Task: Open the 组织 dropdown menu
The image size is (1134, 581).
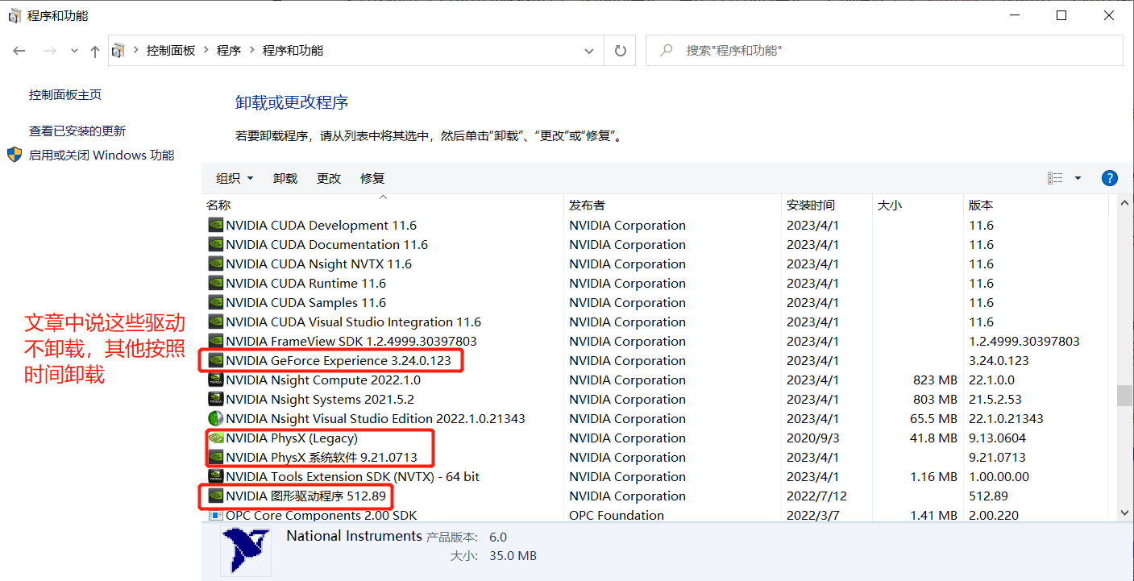Action: pos(235,178)
